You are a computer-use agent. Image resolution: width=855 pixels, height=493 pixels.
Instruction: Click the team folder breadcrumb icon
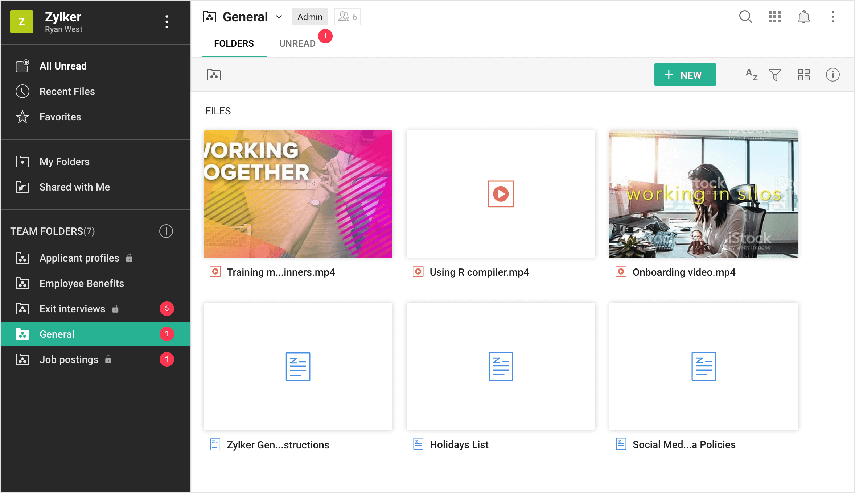[x=214, y=75]
